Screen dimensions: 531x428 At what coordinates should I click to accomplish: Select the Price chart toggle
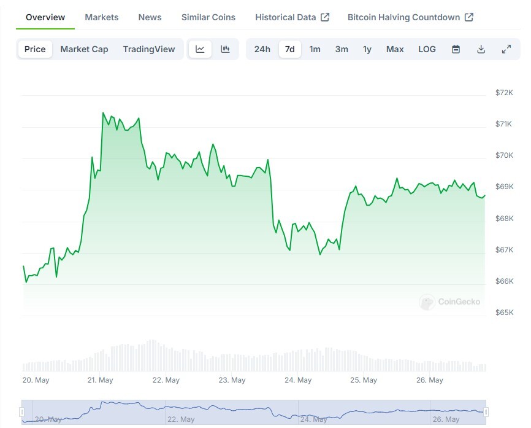pyautogui.click(x=35, y=49)
